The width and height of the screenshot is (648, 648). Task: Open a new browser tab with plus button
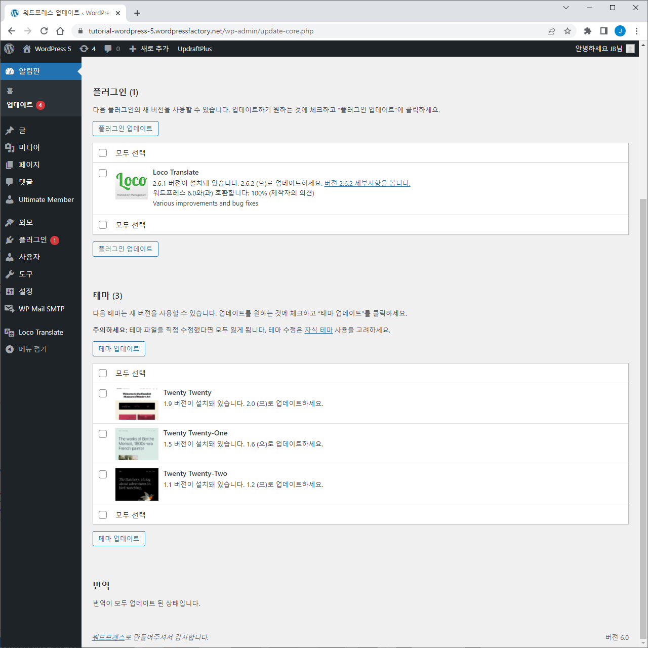coord(137,13)
